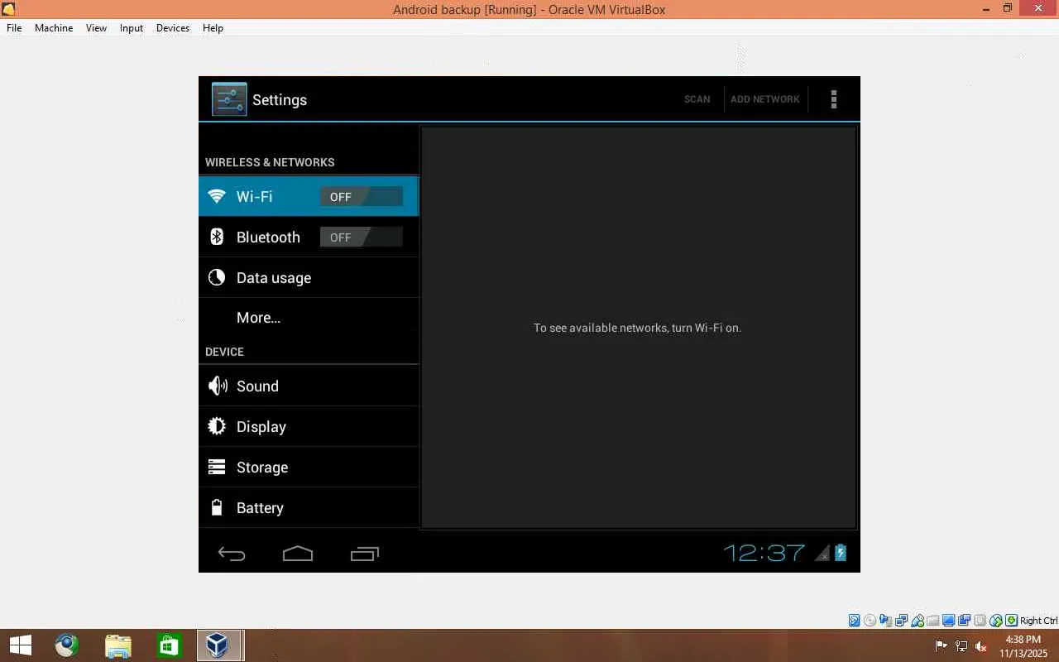Viewport: 1059px width, 662px height.
Task: Click the Sound speaker icon
Action: point(218,386)
